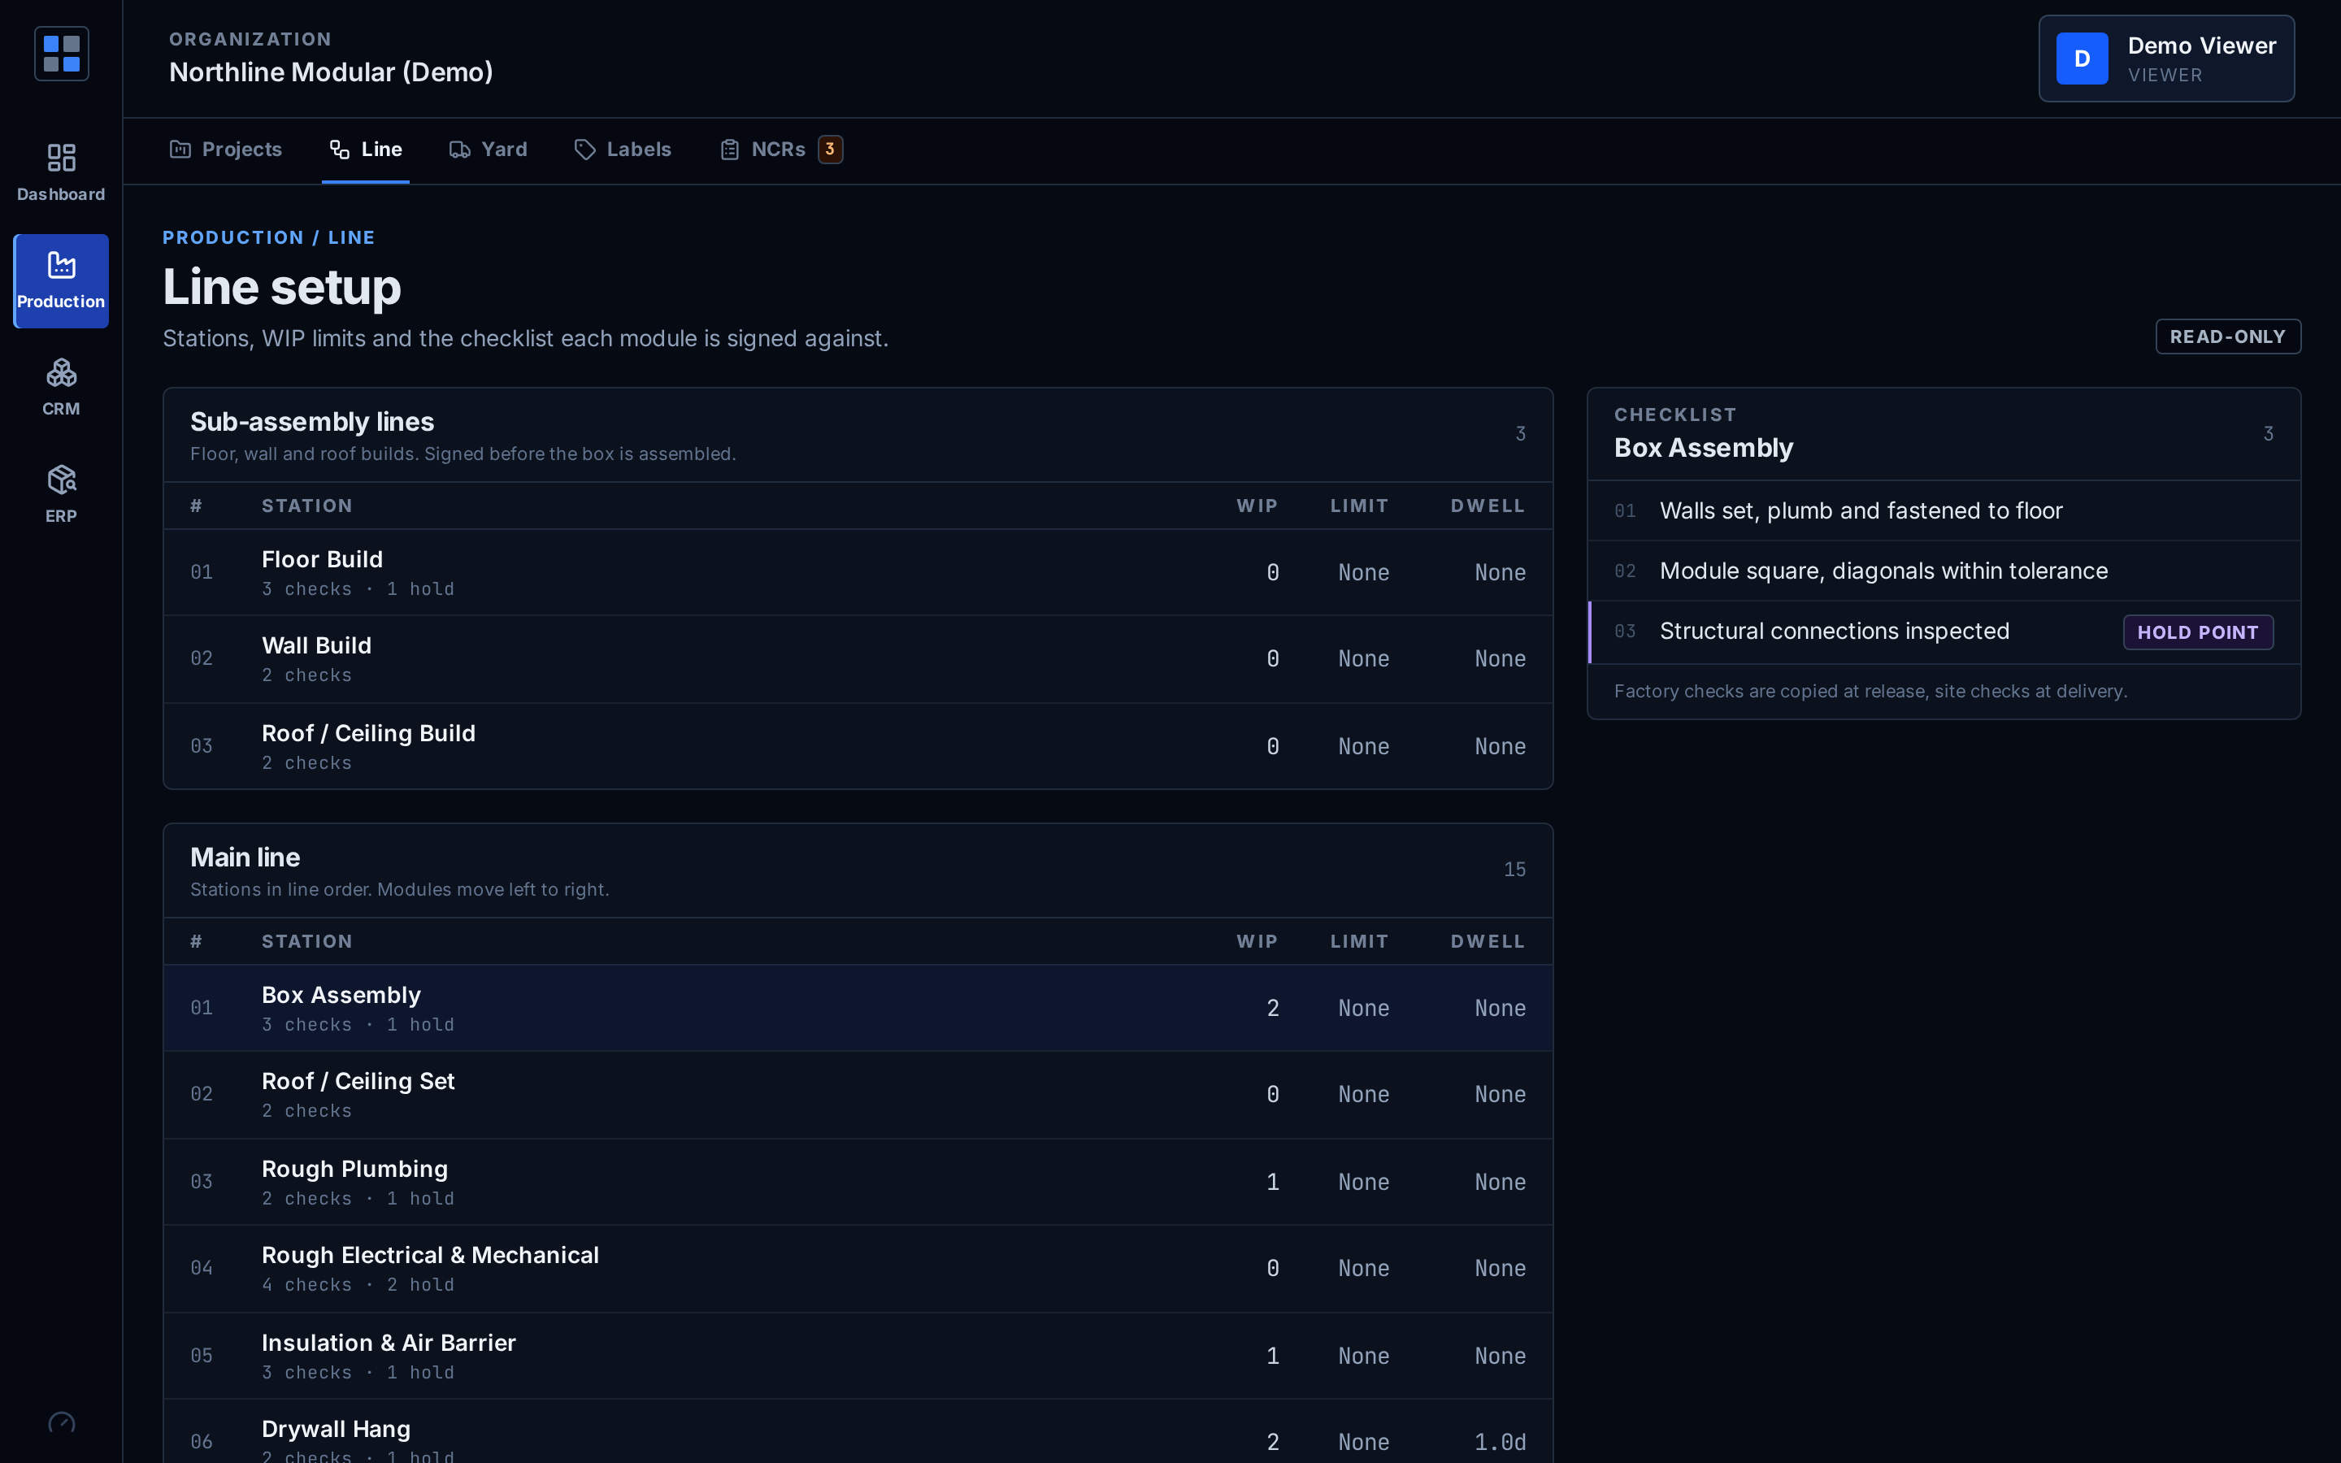Click the READ-ONLY badge

[2228, 336]
